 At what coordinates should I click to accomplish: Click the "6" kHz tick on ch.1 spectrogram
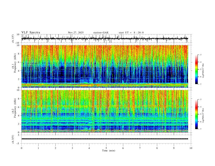tap(19, 62)
